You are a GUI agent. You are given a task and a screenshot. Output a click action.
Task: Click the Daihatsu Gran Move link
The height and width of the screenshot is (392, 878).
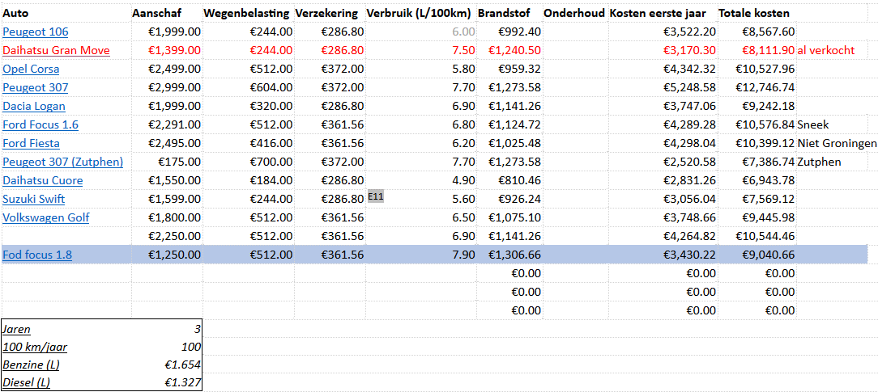pyautogui.click(x=56, y=50)
